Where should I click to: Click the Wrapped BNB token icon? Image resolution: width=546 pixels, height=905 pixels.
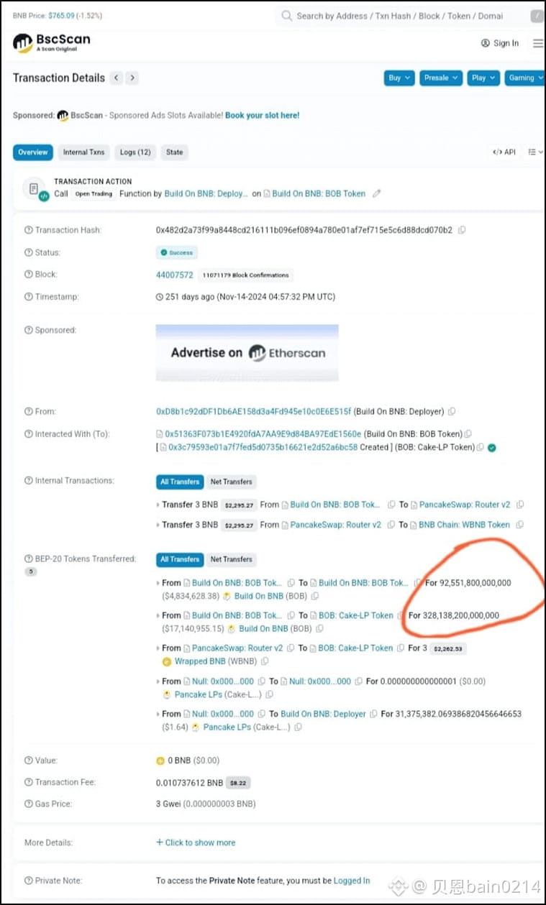[x=167, y=661]
